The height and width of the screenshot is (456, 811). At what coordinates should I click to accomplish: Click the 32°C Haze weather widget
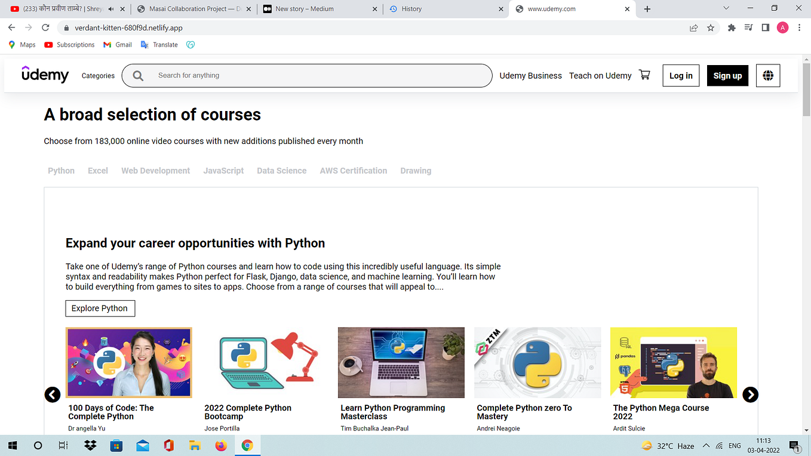[667, 446]
